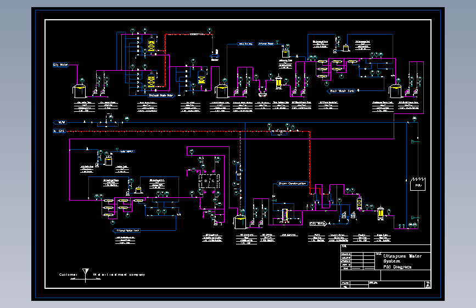Select the upper triangle valve on right riser
Screen dimensions: 476x308
[413, 141]
